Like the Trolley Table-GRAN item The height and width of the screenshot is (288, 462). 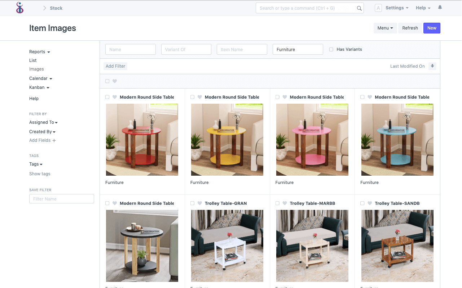click(200, 203)
